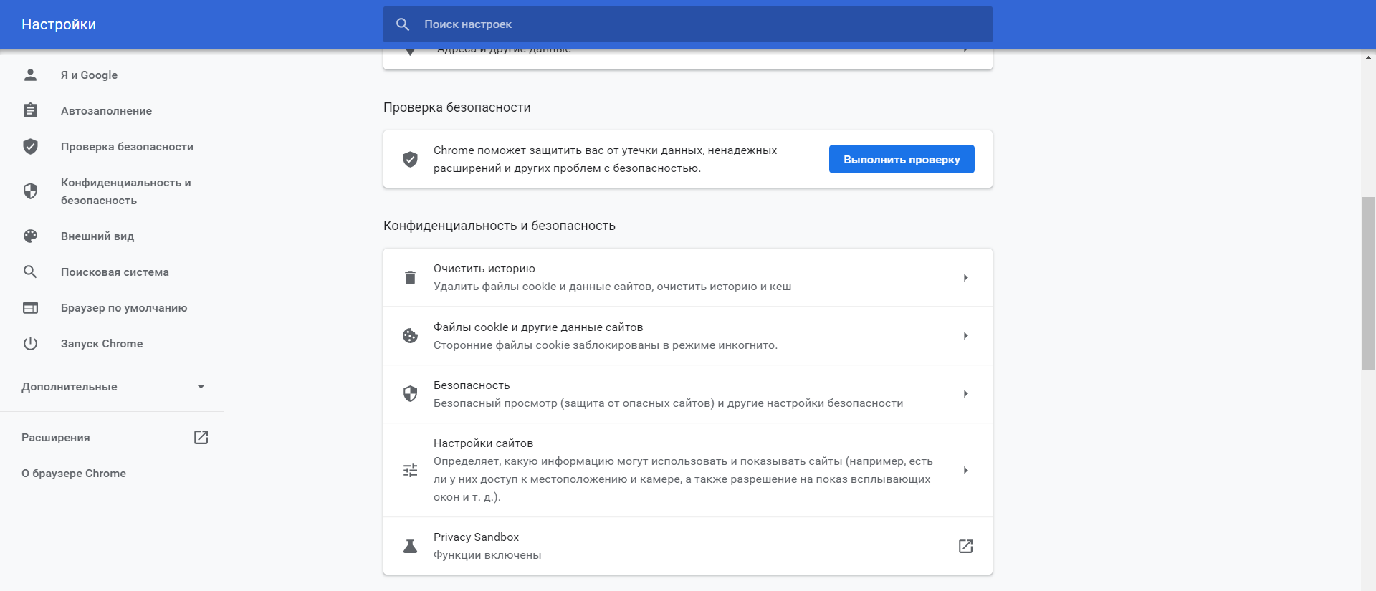
Task: Open Браузер по умолчанию sidebar item
Action: click(x=123, y=308)
